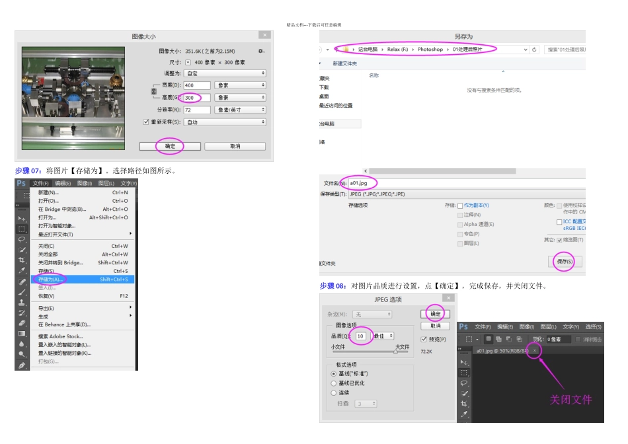This screenshot has height=444, width=628.
Task: Open the 选择(S) menu in the menu bar
Action: click(x=593, y=326)
